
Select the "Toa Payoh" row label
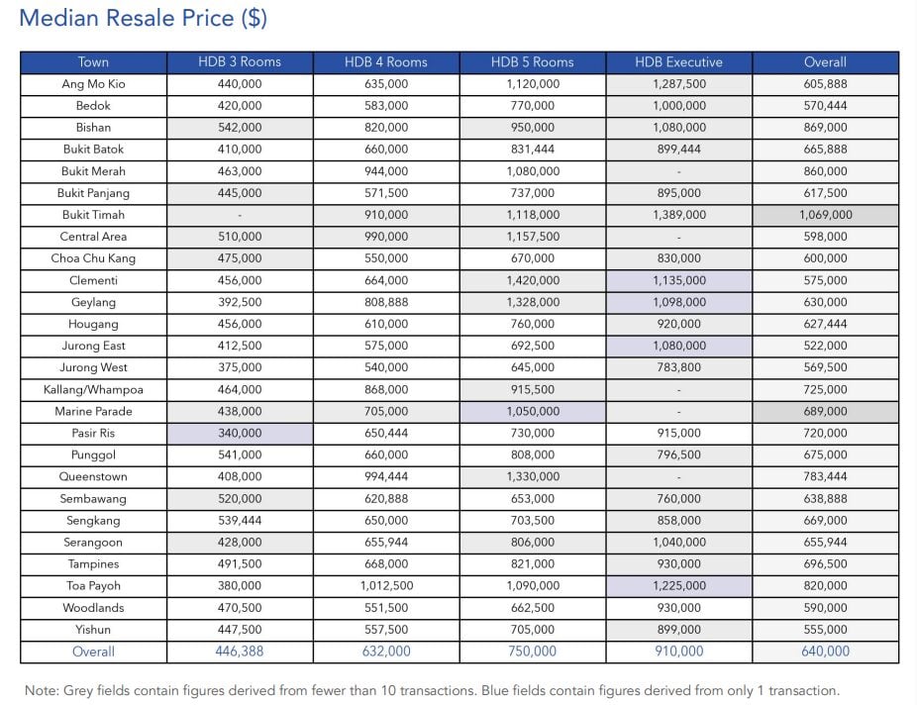point(93,585)
